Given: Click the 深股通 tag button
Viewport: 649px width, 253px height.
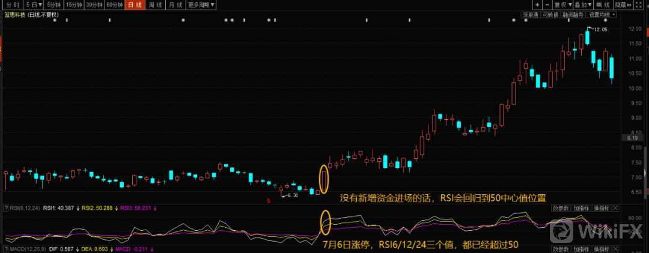Looking at the screenshot, I should tap(531, 14).
